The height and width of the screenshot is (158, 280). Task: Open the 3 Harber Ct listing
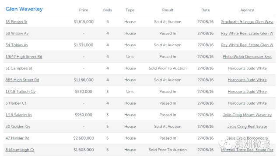16,103
